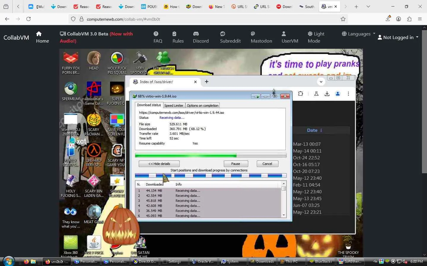
Task: Switch to the BlueStacks taskbar window
Action: 320,262
